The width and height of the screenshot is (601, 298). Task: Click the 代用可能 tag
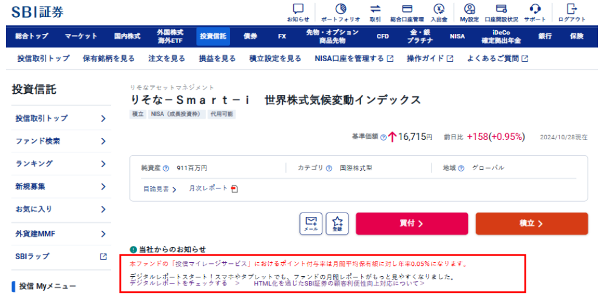click(221, 114)
